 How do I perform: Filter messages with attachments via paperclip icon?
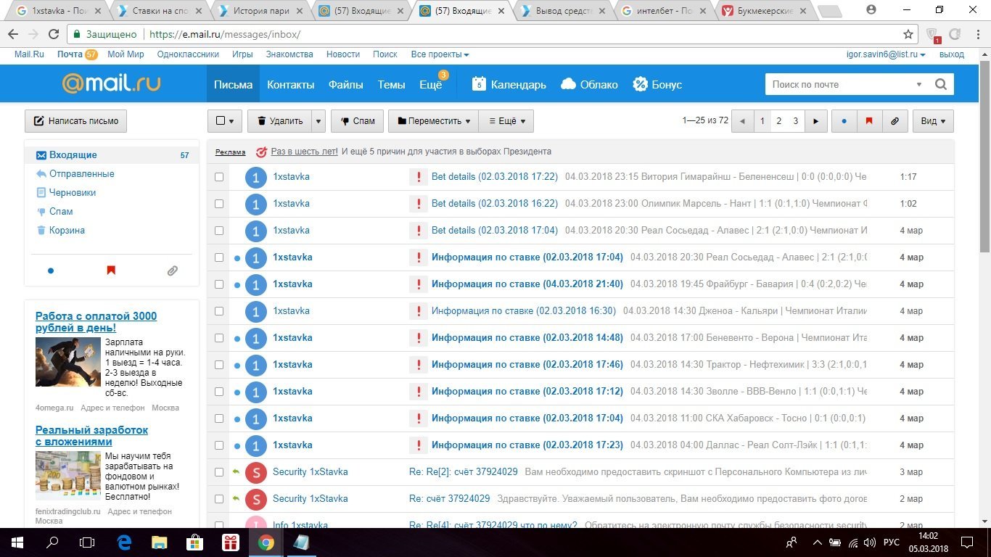click(895, 121)
